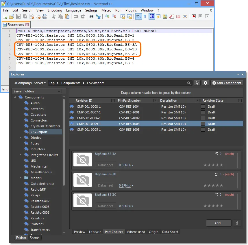248x245 pixels.
Task: Expand the Models folder
Action: click(x=21, y=178)
